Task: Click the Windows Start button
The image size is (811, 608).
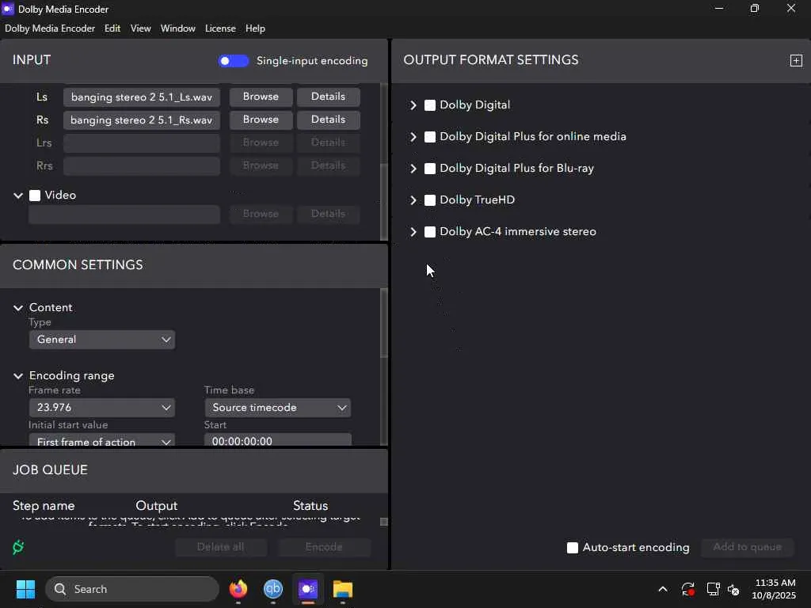Action: point(25,589)
